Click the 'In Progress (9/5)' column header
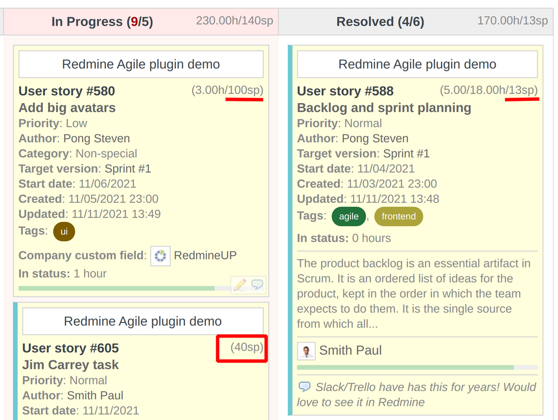The width and height of the screenshot is (558, 420). tap(102, 21)
